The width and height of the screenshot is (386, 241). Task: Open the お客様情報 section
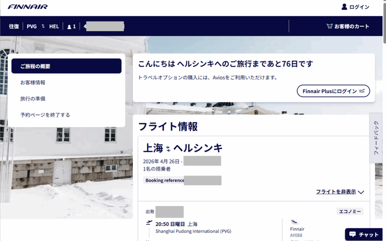coord(33,82)
